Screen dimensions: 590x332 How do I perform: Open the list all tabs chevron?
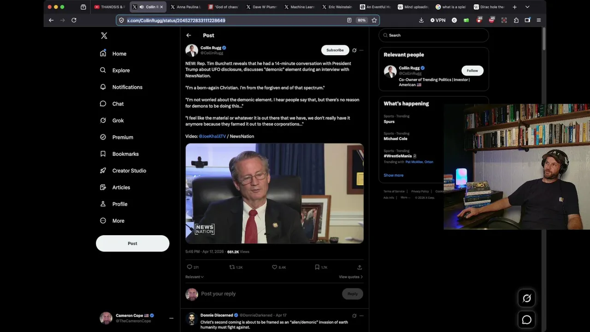[527, 7]
